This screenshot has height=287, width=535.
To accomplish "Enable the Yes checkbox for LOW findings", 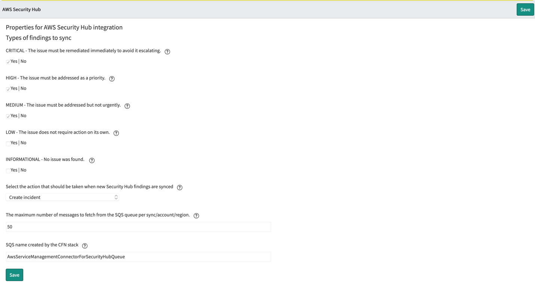I will tap(8, 143).
